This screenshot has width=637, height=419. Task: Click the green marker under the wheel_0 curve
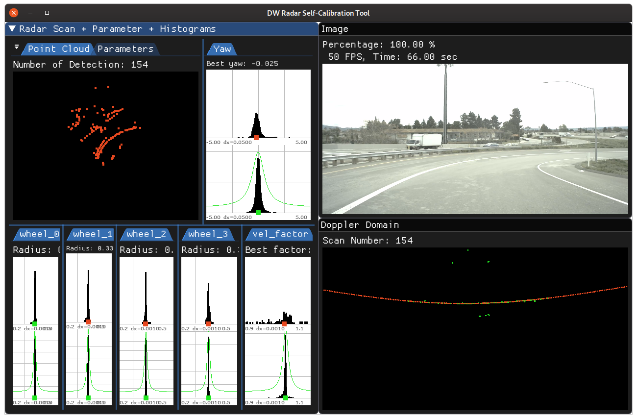tap(34, 398)
